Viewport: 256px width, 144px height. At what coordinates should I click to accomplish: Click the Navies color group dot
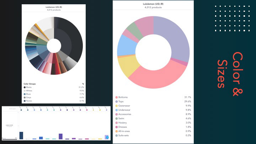pos(25,101)
